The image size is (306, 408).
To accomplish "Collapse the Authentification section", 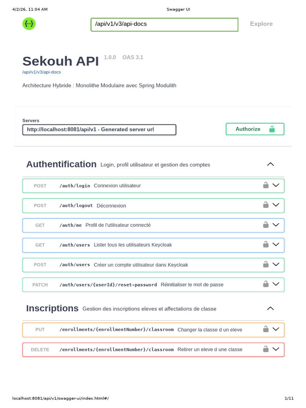I will (x=271, y=164).
